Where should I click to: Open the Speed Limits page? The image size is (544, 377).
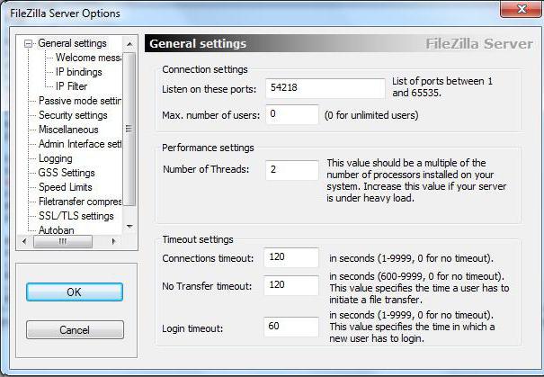(x=66, y=187)
